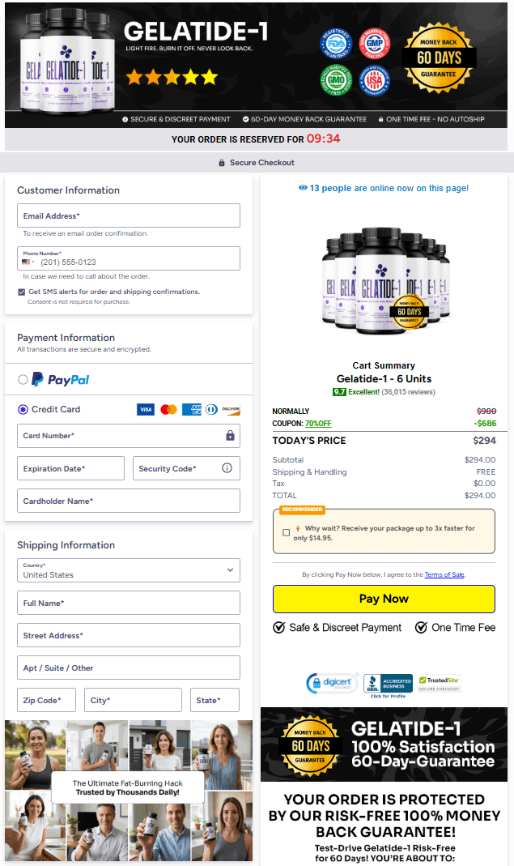The width and height of the screenshot is (514, 866).
Task: Select the PayPal payment option
Action: pos(23,379)
